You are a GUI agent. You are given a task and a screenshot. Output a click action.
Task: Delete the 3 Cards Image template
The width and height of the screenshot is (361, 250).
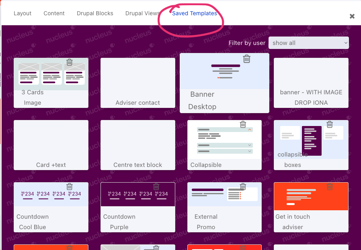tap(70, 62)
